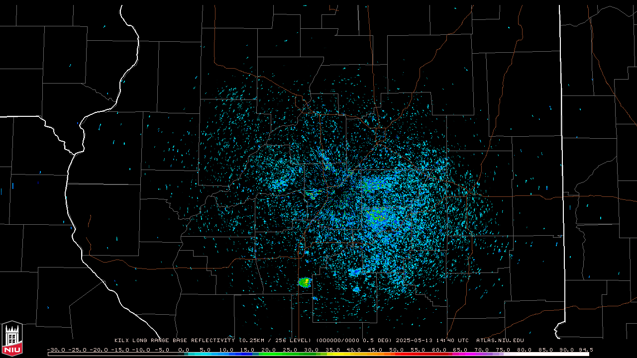The image size is (637, 358).
Task: Click the 0.5 DEG elevation text
Action: [x=376, y=341]
